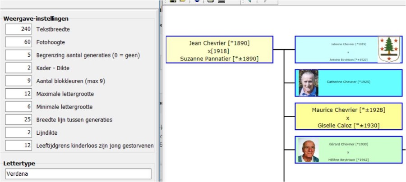The height and width of the screenshot is (182, 406).
Task: Focus the Minimale lettergrootte field
Action: (18, 107)
